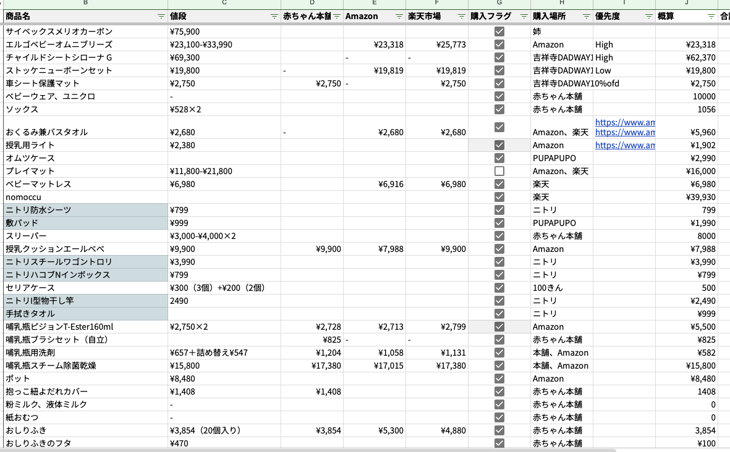Open filter for 購入フラグ column

point(524,16)
